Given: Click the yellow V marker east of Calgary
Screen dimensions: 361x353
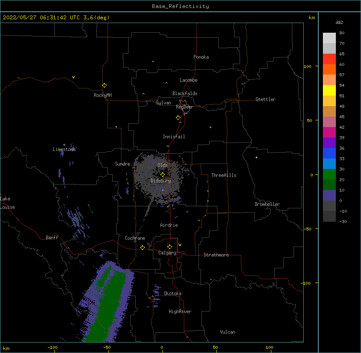Looking at the screenshot, I should [x=180, y=245].
